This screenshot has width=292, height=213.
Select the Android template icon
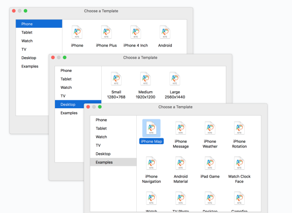[x=165, y=33]
